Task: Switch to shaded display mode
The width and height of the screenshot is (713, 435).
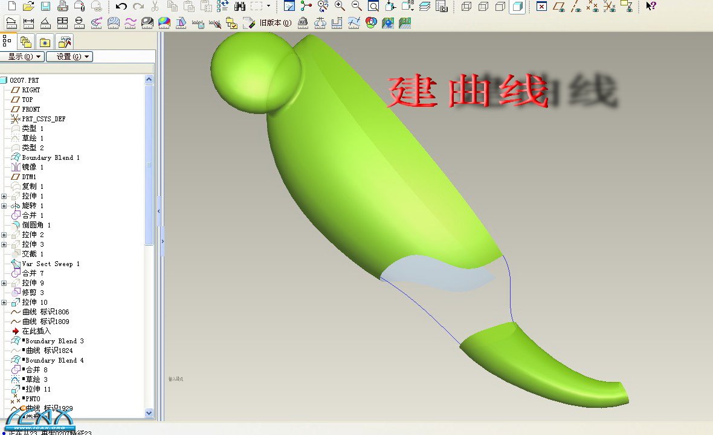Action: point(517,7)
